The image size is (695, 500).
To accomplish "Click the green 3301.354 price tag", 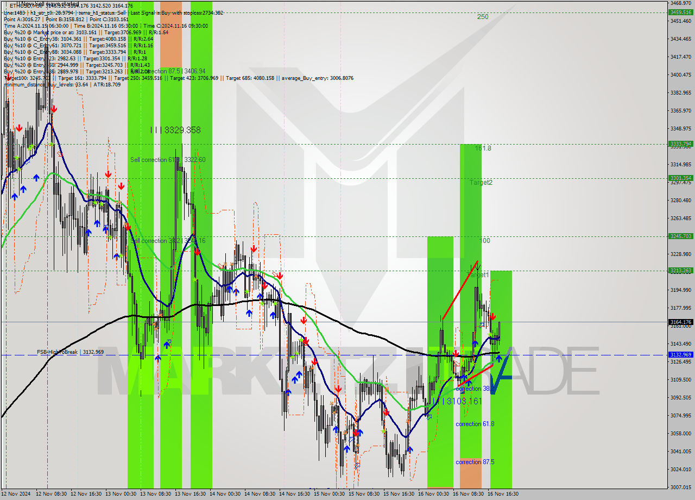I will click(x=680, y=178).
